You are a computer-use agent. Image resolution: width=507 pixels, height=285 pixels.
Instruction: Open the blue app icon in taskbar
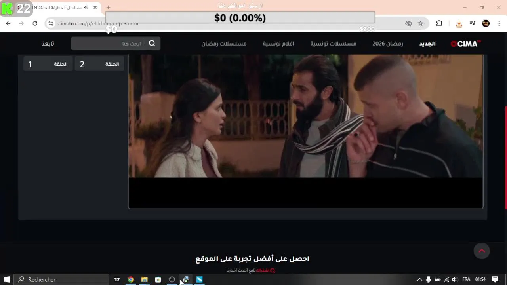pyautogui.click(x=200, y=279)
